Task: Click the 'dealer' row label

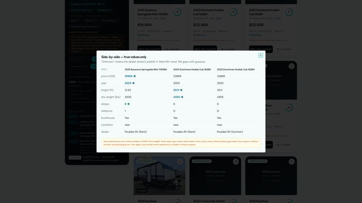Action: (x=104, y=132)
